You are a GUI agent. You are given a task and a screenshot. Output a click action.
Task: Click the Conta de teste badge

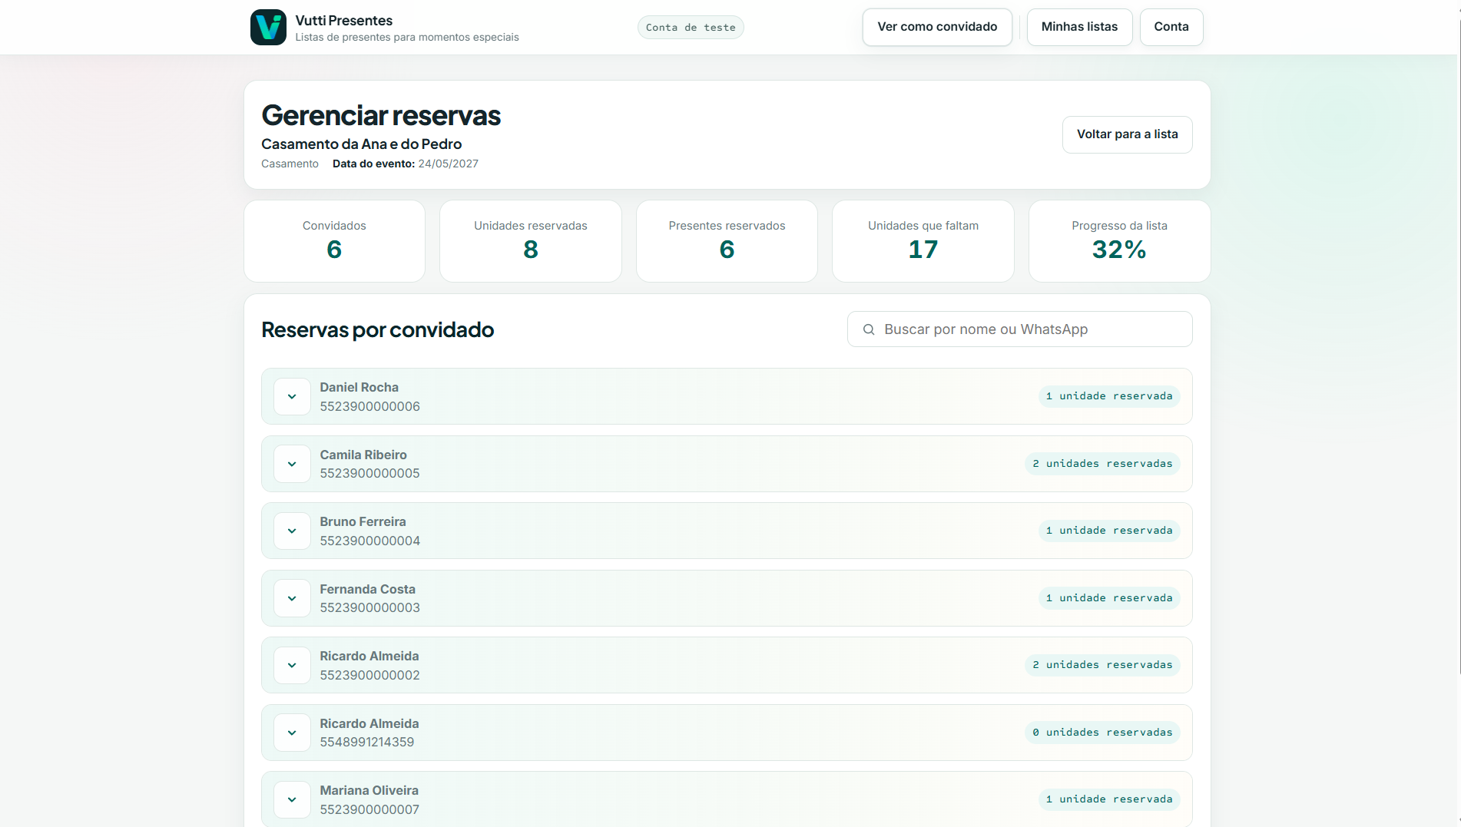coord(691,28)
